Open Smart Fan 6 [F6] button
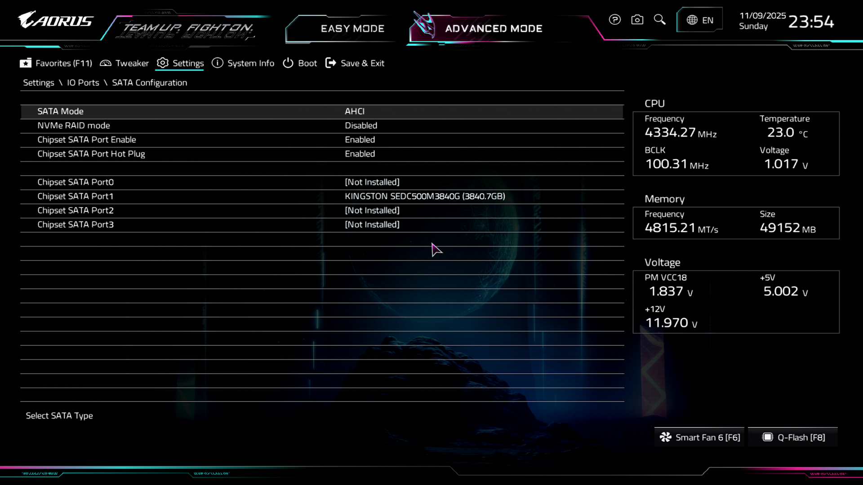 pyautogui.click(x=700, y=437)
